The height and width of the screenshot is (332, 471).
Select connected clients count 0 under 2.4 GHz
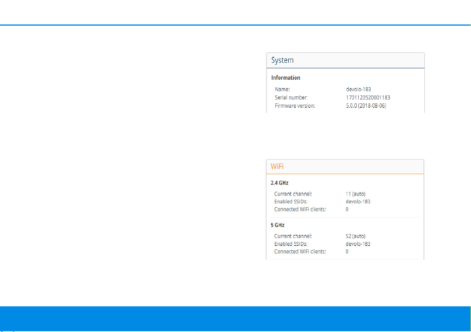[x=347, y=209]
